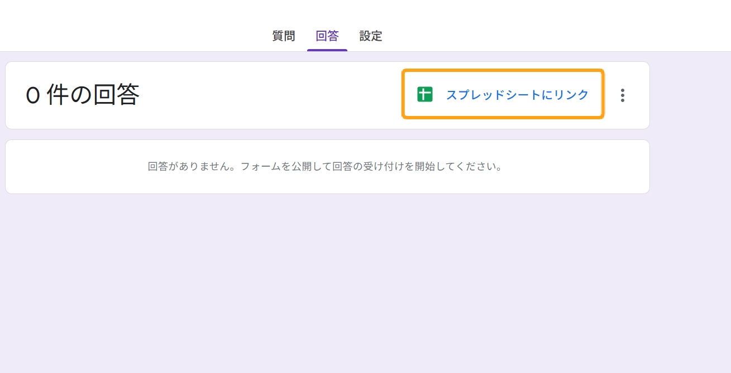Open the three-dot more options menu
Image resolution: width=731 pixels, height=373 pixels.
pos(623,95)
